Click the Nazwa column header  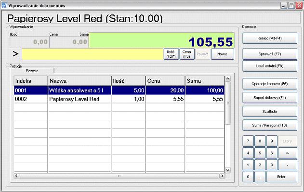tap(79, 81)
